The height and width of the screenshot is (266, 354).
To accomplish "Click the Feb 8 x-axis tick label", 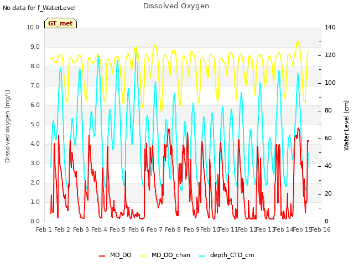I will pos(173,229).
